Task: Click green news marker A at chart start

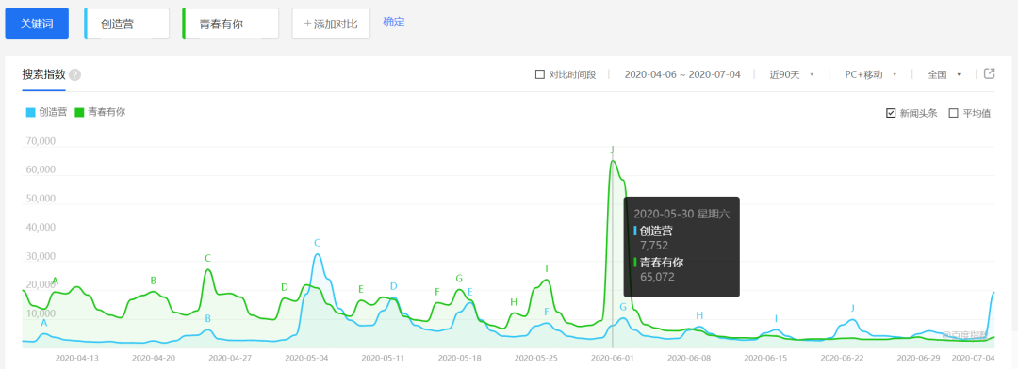Action: click(56, 281)
